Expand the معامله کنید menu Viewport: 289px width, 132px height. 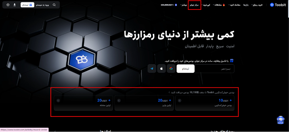click(235, 5)
